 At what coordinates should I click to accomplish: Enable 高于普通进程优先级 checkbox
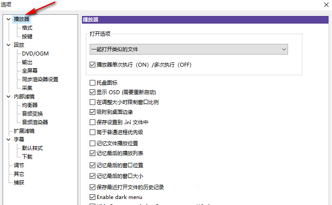(x=92, y=132)
